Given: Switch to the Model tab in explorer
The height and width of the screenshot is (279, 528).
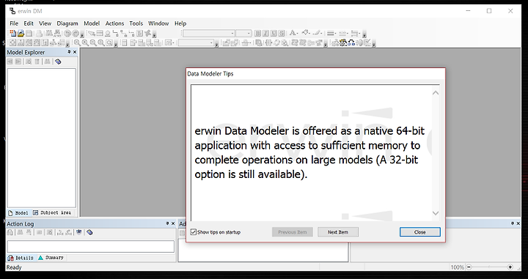Looking at the screenshot, I should pos(18,213).
